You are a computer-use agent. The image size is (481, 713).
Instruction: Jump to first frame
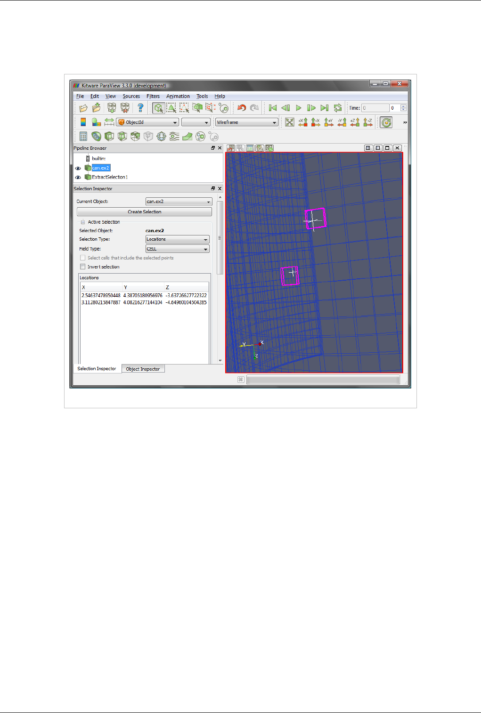[272, 108]
